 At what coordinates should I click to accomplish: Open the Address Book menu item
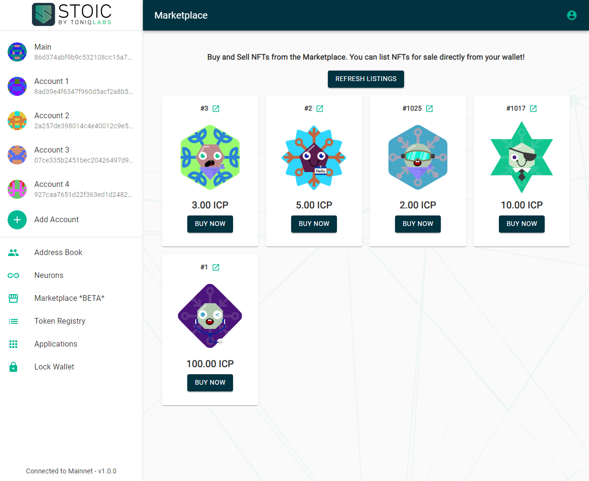click(x=71, y=253)
